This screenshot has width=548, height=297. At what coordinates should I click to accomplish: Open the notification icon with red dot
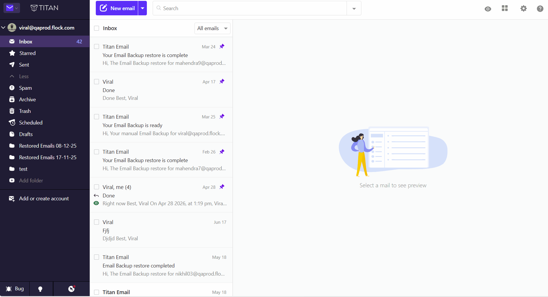click(x=71, y=289)
